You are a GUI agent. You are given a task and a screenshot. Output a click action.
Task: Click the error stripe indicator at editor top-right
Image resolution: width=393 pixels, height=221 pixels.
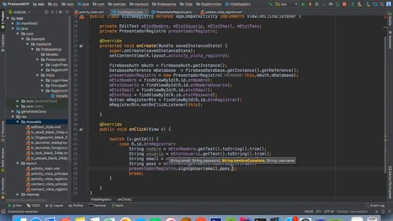point(385,17)
